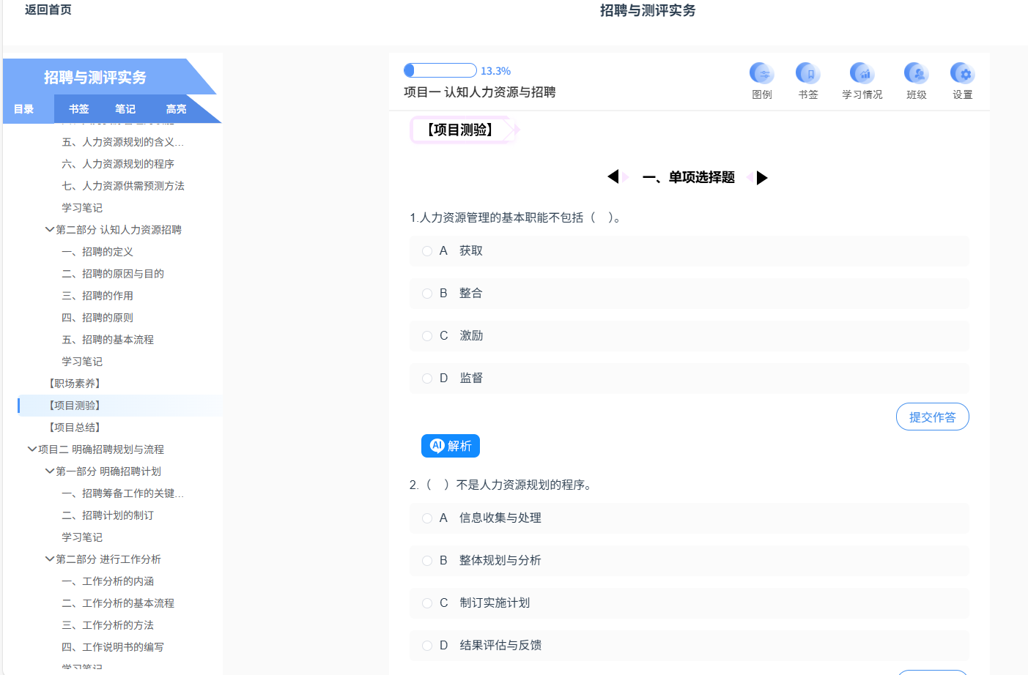The width and height of the screenshot is (1028, 675).
Task: Open the 设置 settings gear icon
Action: (962, 74)
